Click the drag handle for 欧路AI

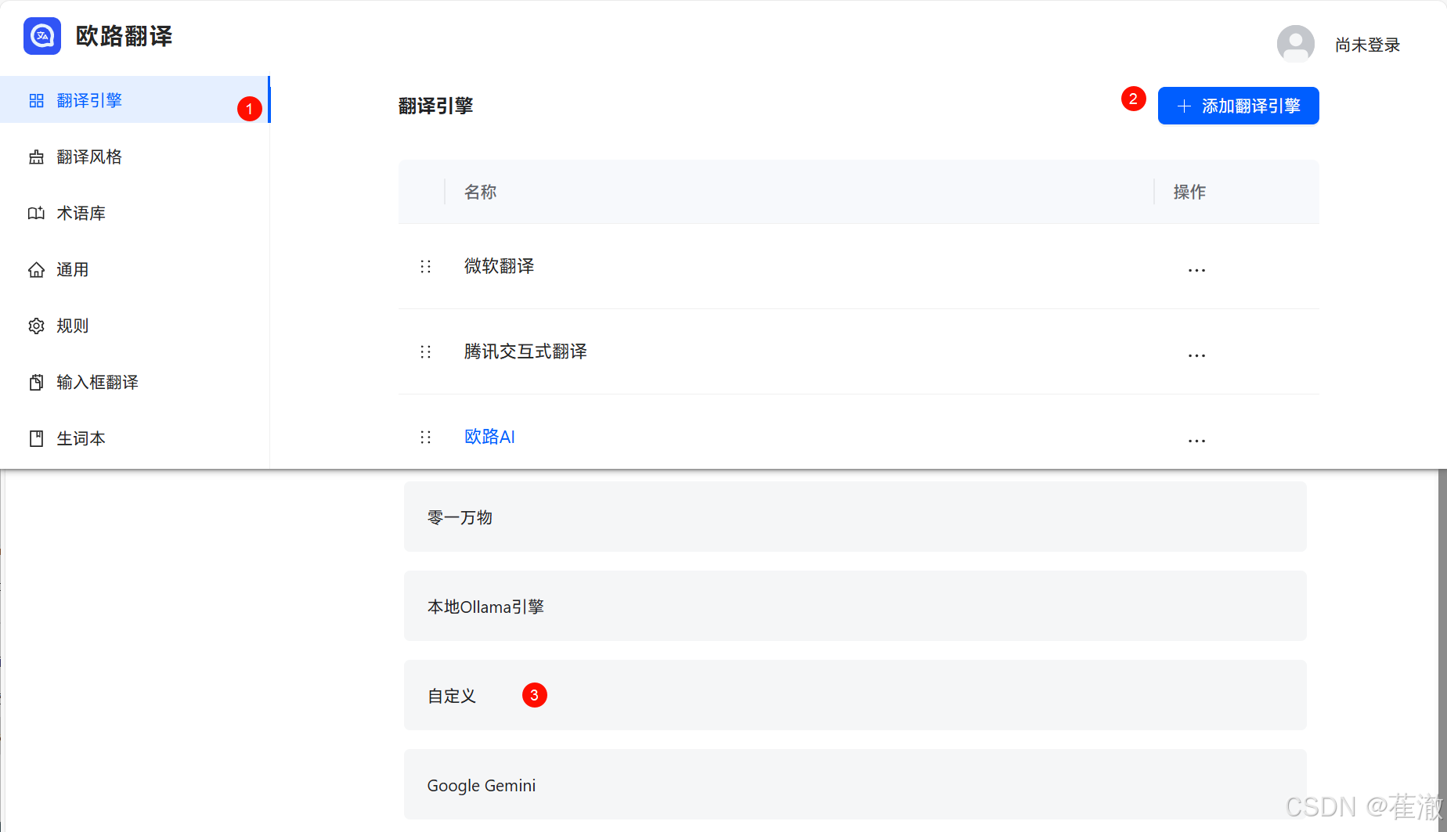(425, 437)
